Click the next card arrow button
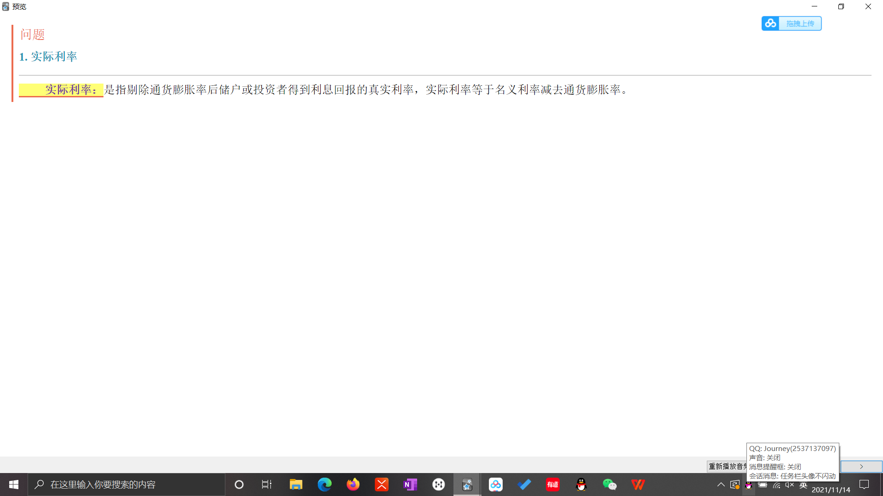The image size is (883, 496). pyautogui.click(x=861, y=467)
